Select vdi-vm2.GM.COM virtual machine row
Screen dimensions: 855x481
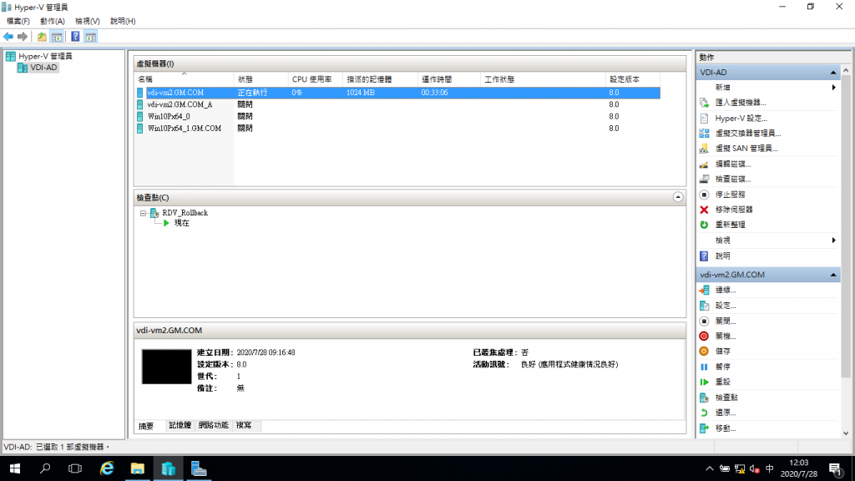tap(398, 93)
